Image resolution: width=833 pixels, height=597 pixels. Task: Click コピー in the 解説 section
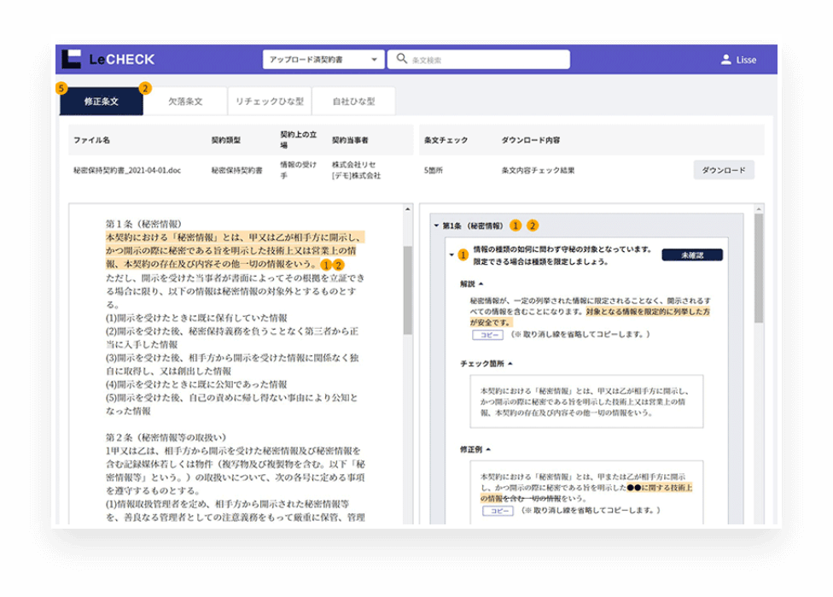tap(488, 335)
